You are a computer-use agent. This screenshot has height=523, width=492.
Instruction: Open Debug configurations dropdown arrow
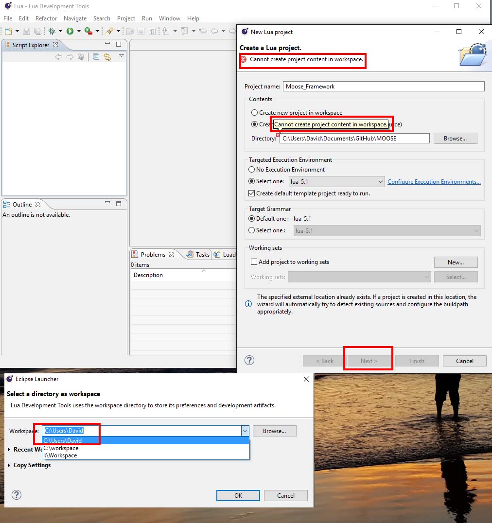click(x=60, y=32)
